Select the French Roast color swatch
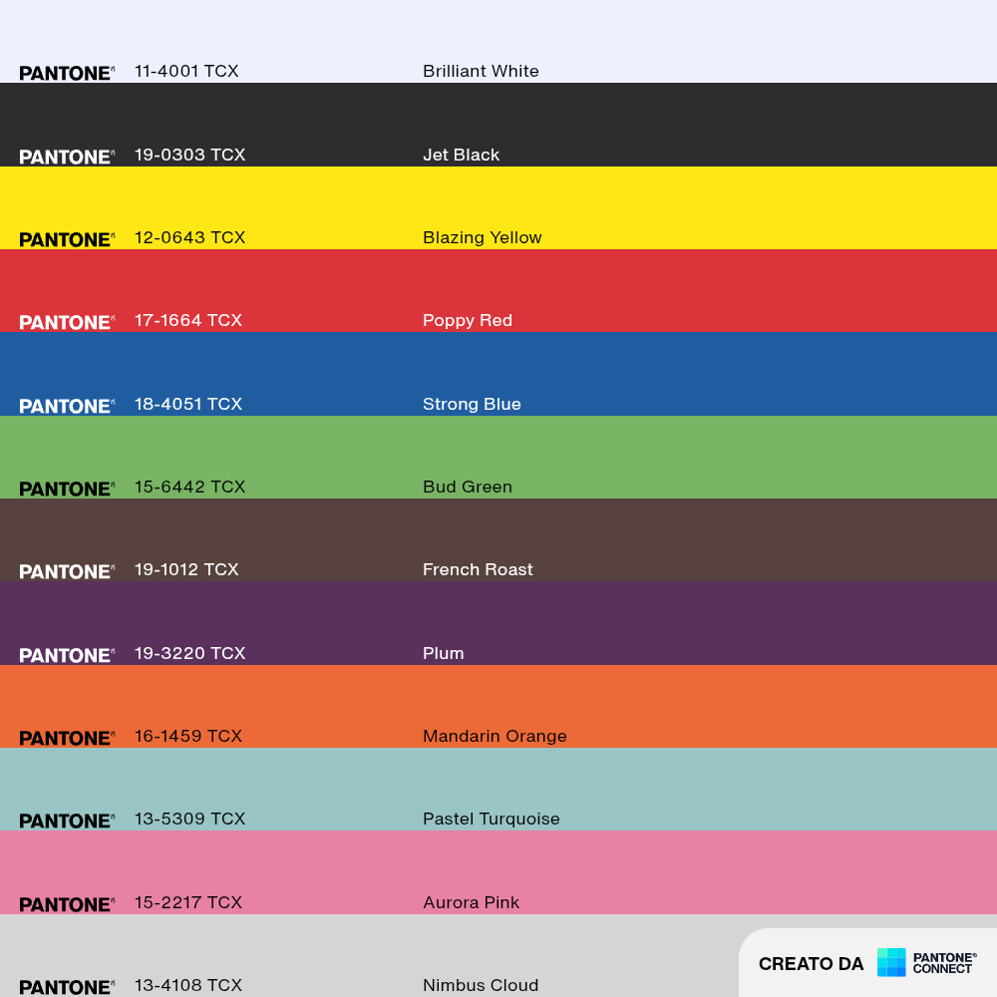997x997 pixels. 498,539
